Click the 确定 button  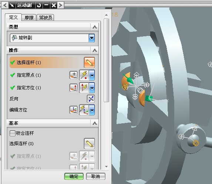pos(74,177)
